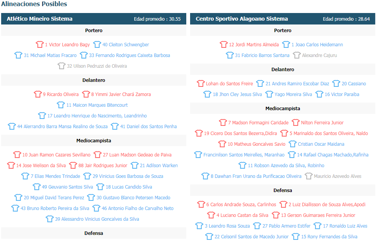Click the blue jersey icon beside Cleiton Schwengber
The image size is (376, 241).
point(97,44)
